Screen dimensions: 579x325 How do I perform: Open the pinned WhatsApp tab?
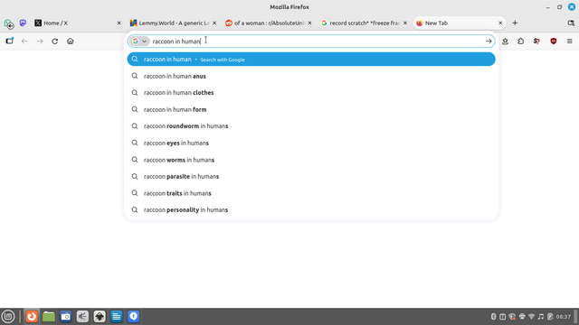pyautogui.click(x=8, y=23)
